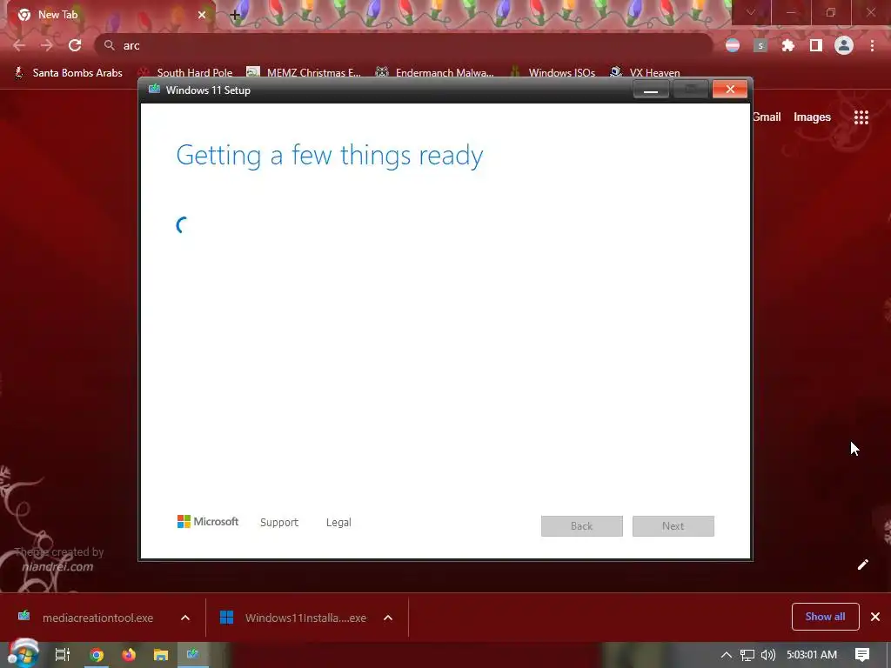Screen dimensions: 891x668
Task: Go forward using Chrome's forward arrow
Action: (x=47, y=45)
